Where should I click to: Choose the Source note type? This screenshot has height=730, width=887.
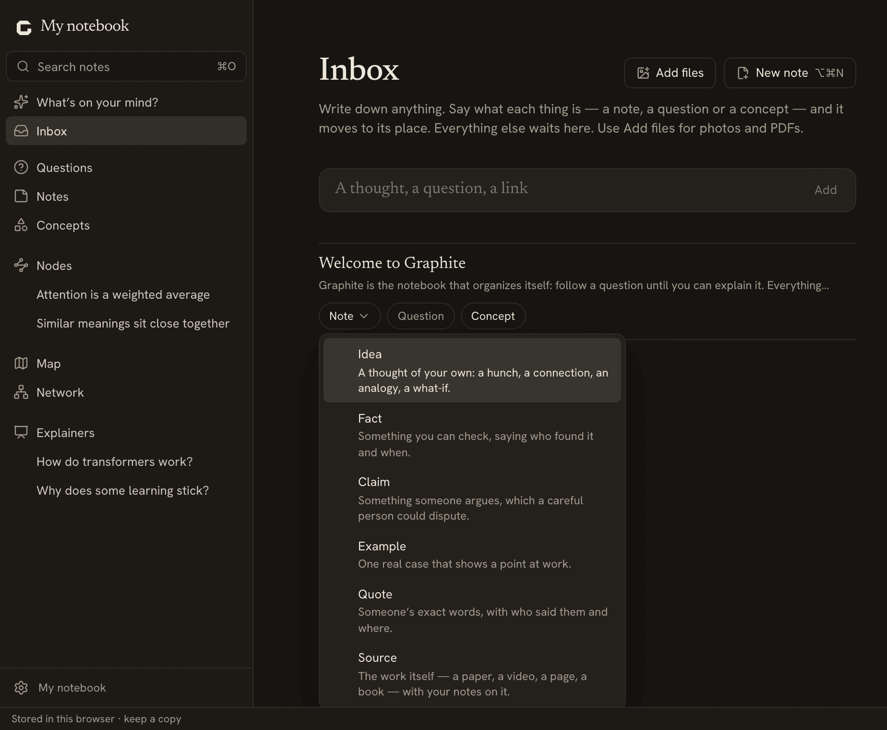(472, 674)
